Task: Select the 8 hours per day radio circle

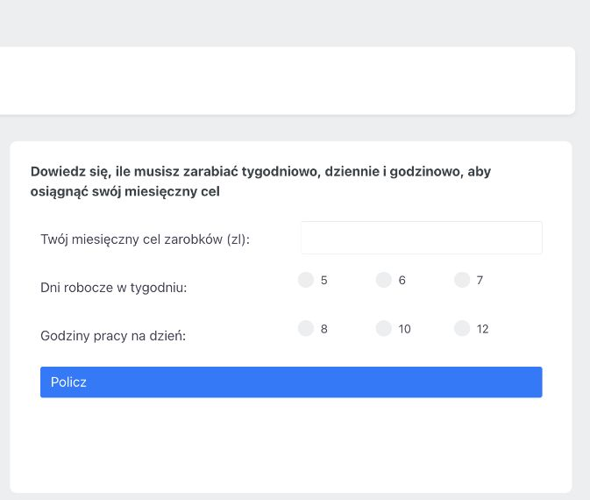Action: (306, 328)
